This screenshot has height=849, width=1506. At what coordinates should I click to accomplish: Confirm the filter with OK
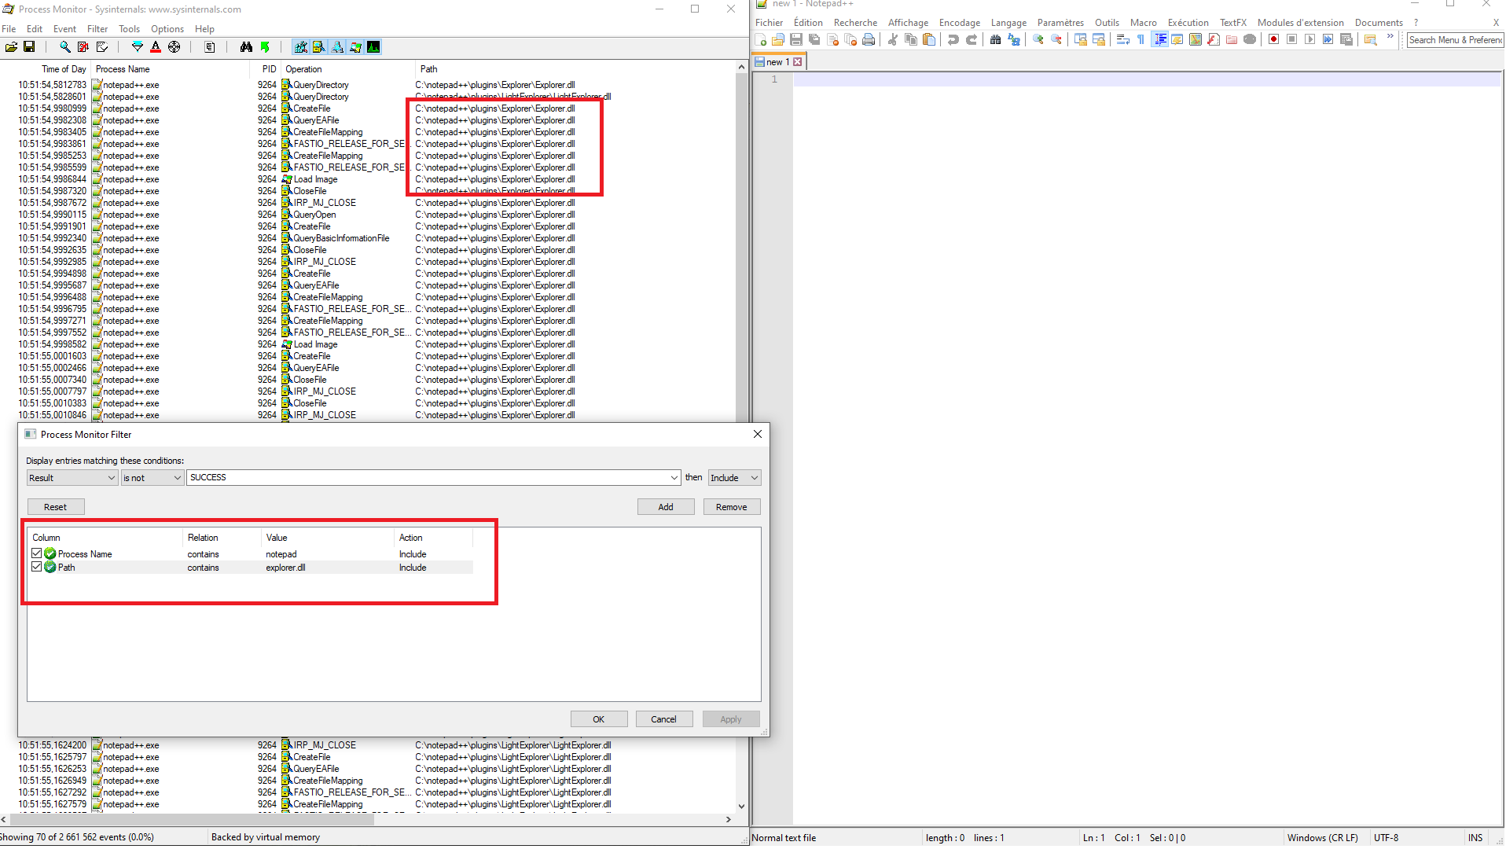point(599,719)
